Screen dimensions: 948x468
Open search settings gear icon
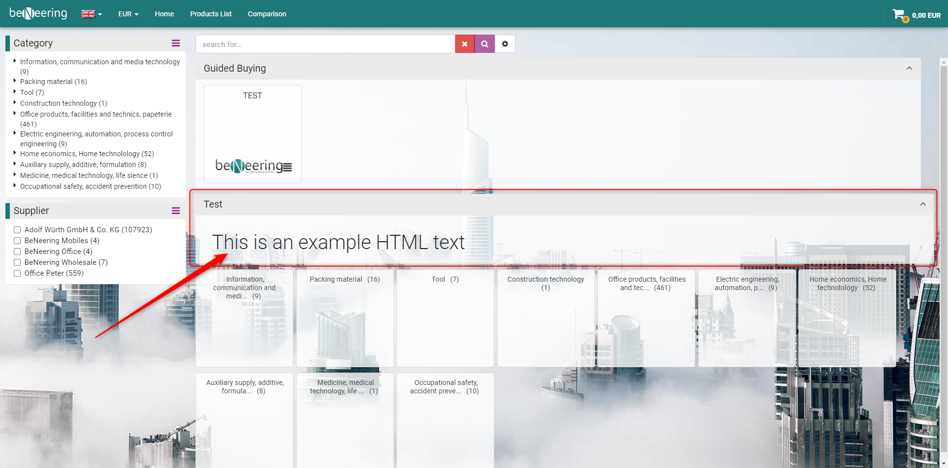[x=505, y=44]
